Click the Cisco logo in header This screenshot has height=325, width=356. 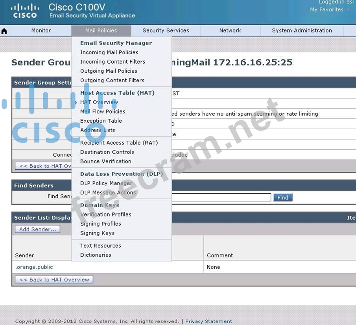pos(25,11)
